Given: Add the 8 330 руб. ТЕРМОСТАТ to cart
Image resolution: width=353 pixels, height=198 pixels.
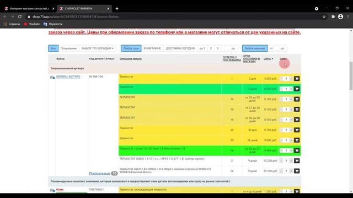Looking at the screenshot, I should tap(297, 120).
